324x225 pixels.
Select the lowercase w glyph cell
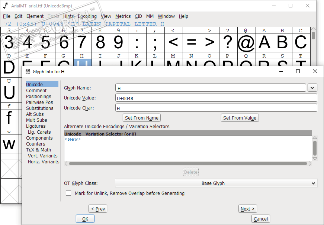[x=10, y=144]
